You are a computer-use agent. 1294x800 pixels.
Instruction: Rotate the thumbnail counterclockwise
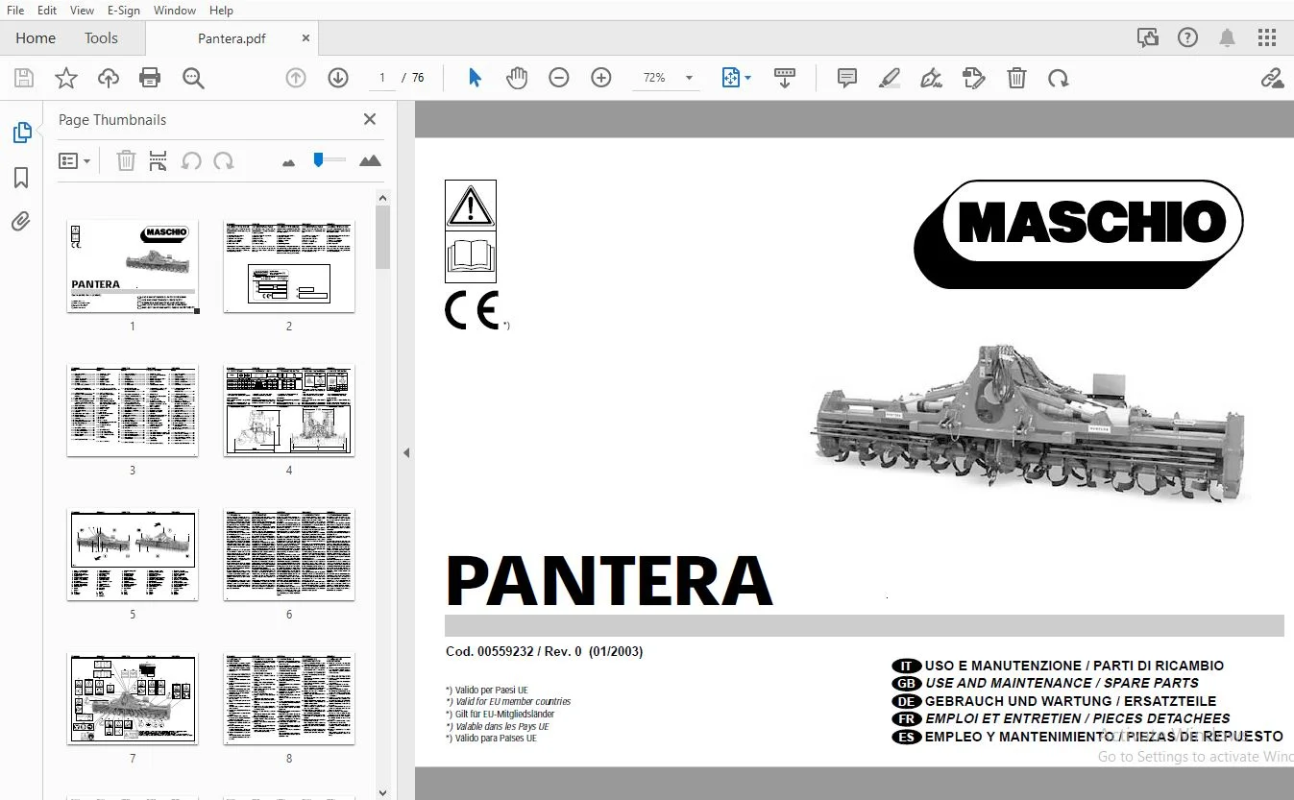[x=191, y=160]
